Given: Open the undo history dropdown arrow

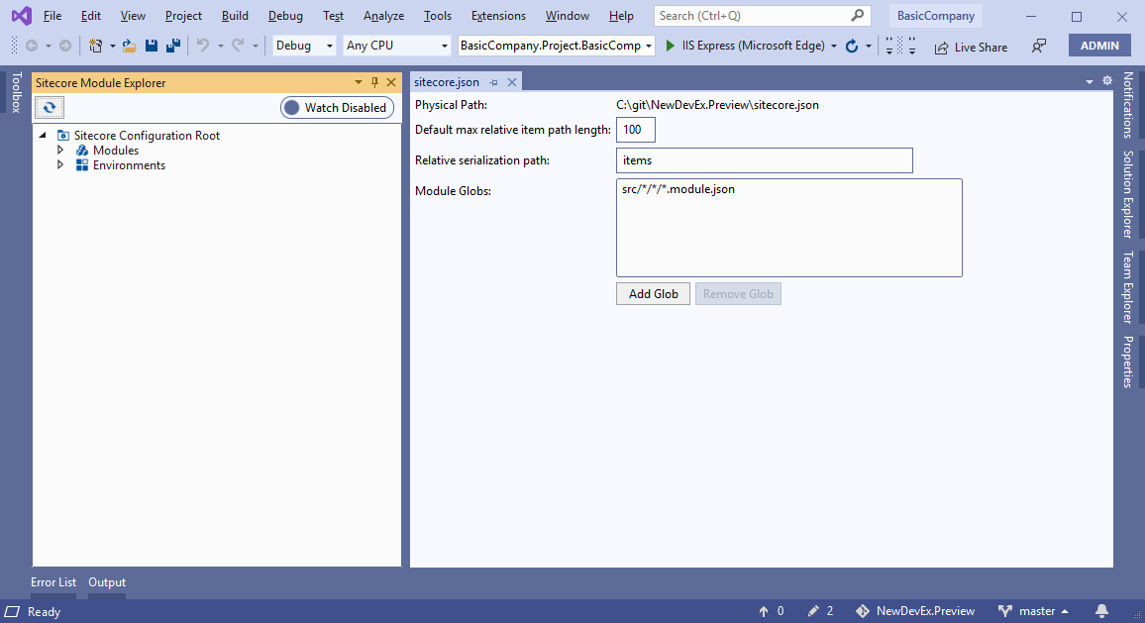Looking at the screenshot, I should click(221, 46).
